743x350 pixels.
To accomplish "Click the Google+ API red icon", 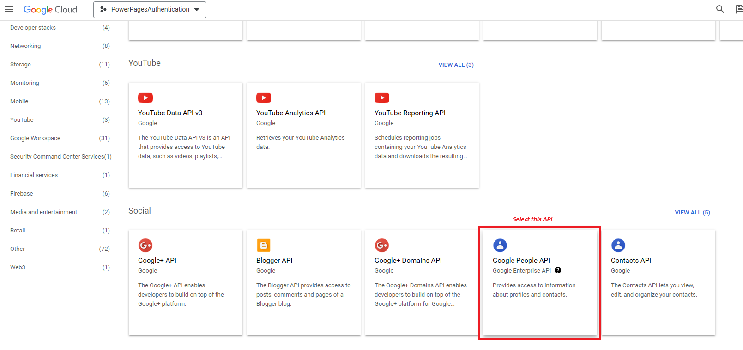I will point(145,245).
